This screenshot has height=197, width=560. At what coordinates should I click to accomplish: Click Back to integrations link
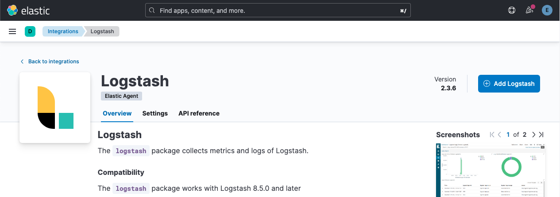[x=53, y=62]
